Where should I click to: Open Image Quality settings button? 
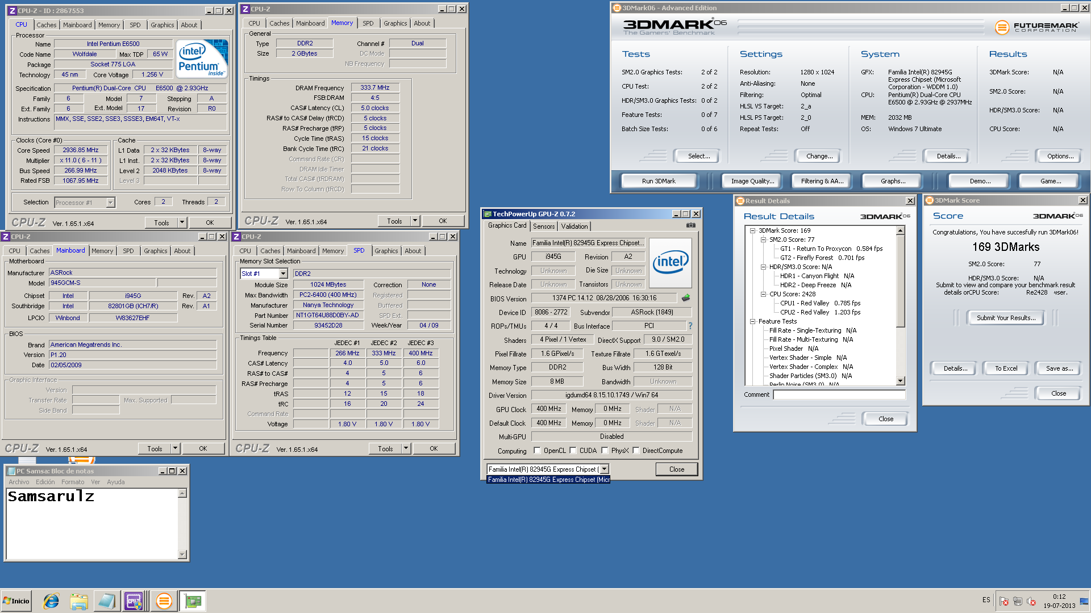752,181
